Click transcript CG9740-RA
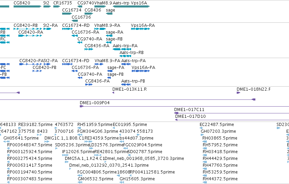The width and height of the screenshot is (289, 184). (x=80, y=42)
